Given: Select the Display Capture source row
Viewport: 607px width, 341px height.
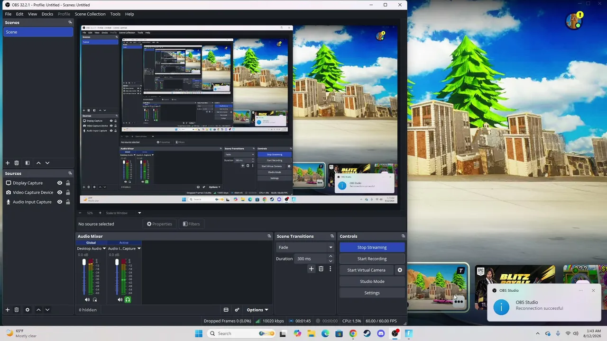Looking at the screenshot, I should [38, 183].
